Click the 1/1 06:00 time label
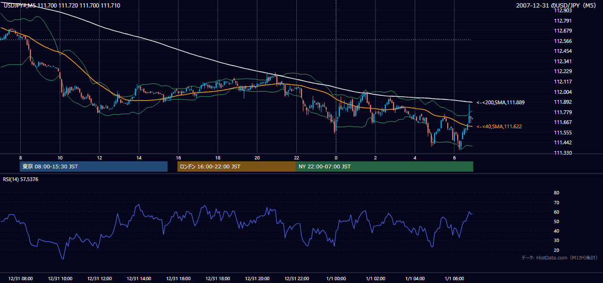 pos(454,279)
